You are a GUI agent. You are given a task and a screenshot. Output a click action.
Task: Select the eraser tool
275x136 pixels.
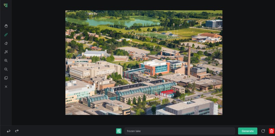click(x=6, y=43)
